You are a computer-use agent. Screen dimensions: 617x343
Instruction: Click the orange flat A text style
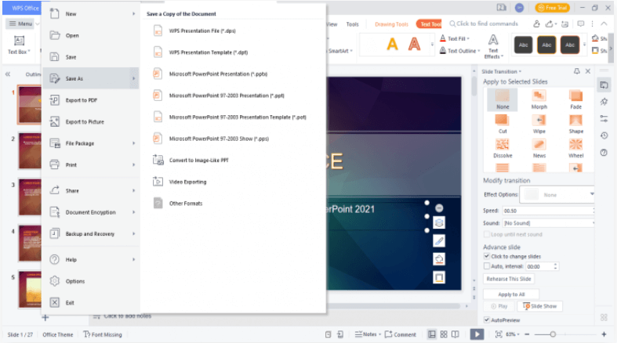392,44
